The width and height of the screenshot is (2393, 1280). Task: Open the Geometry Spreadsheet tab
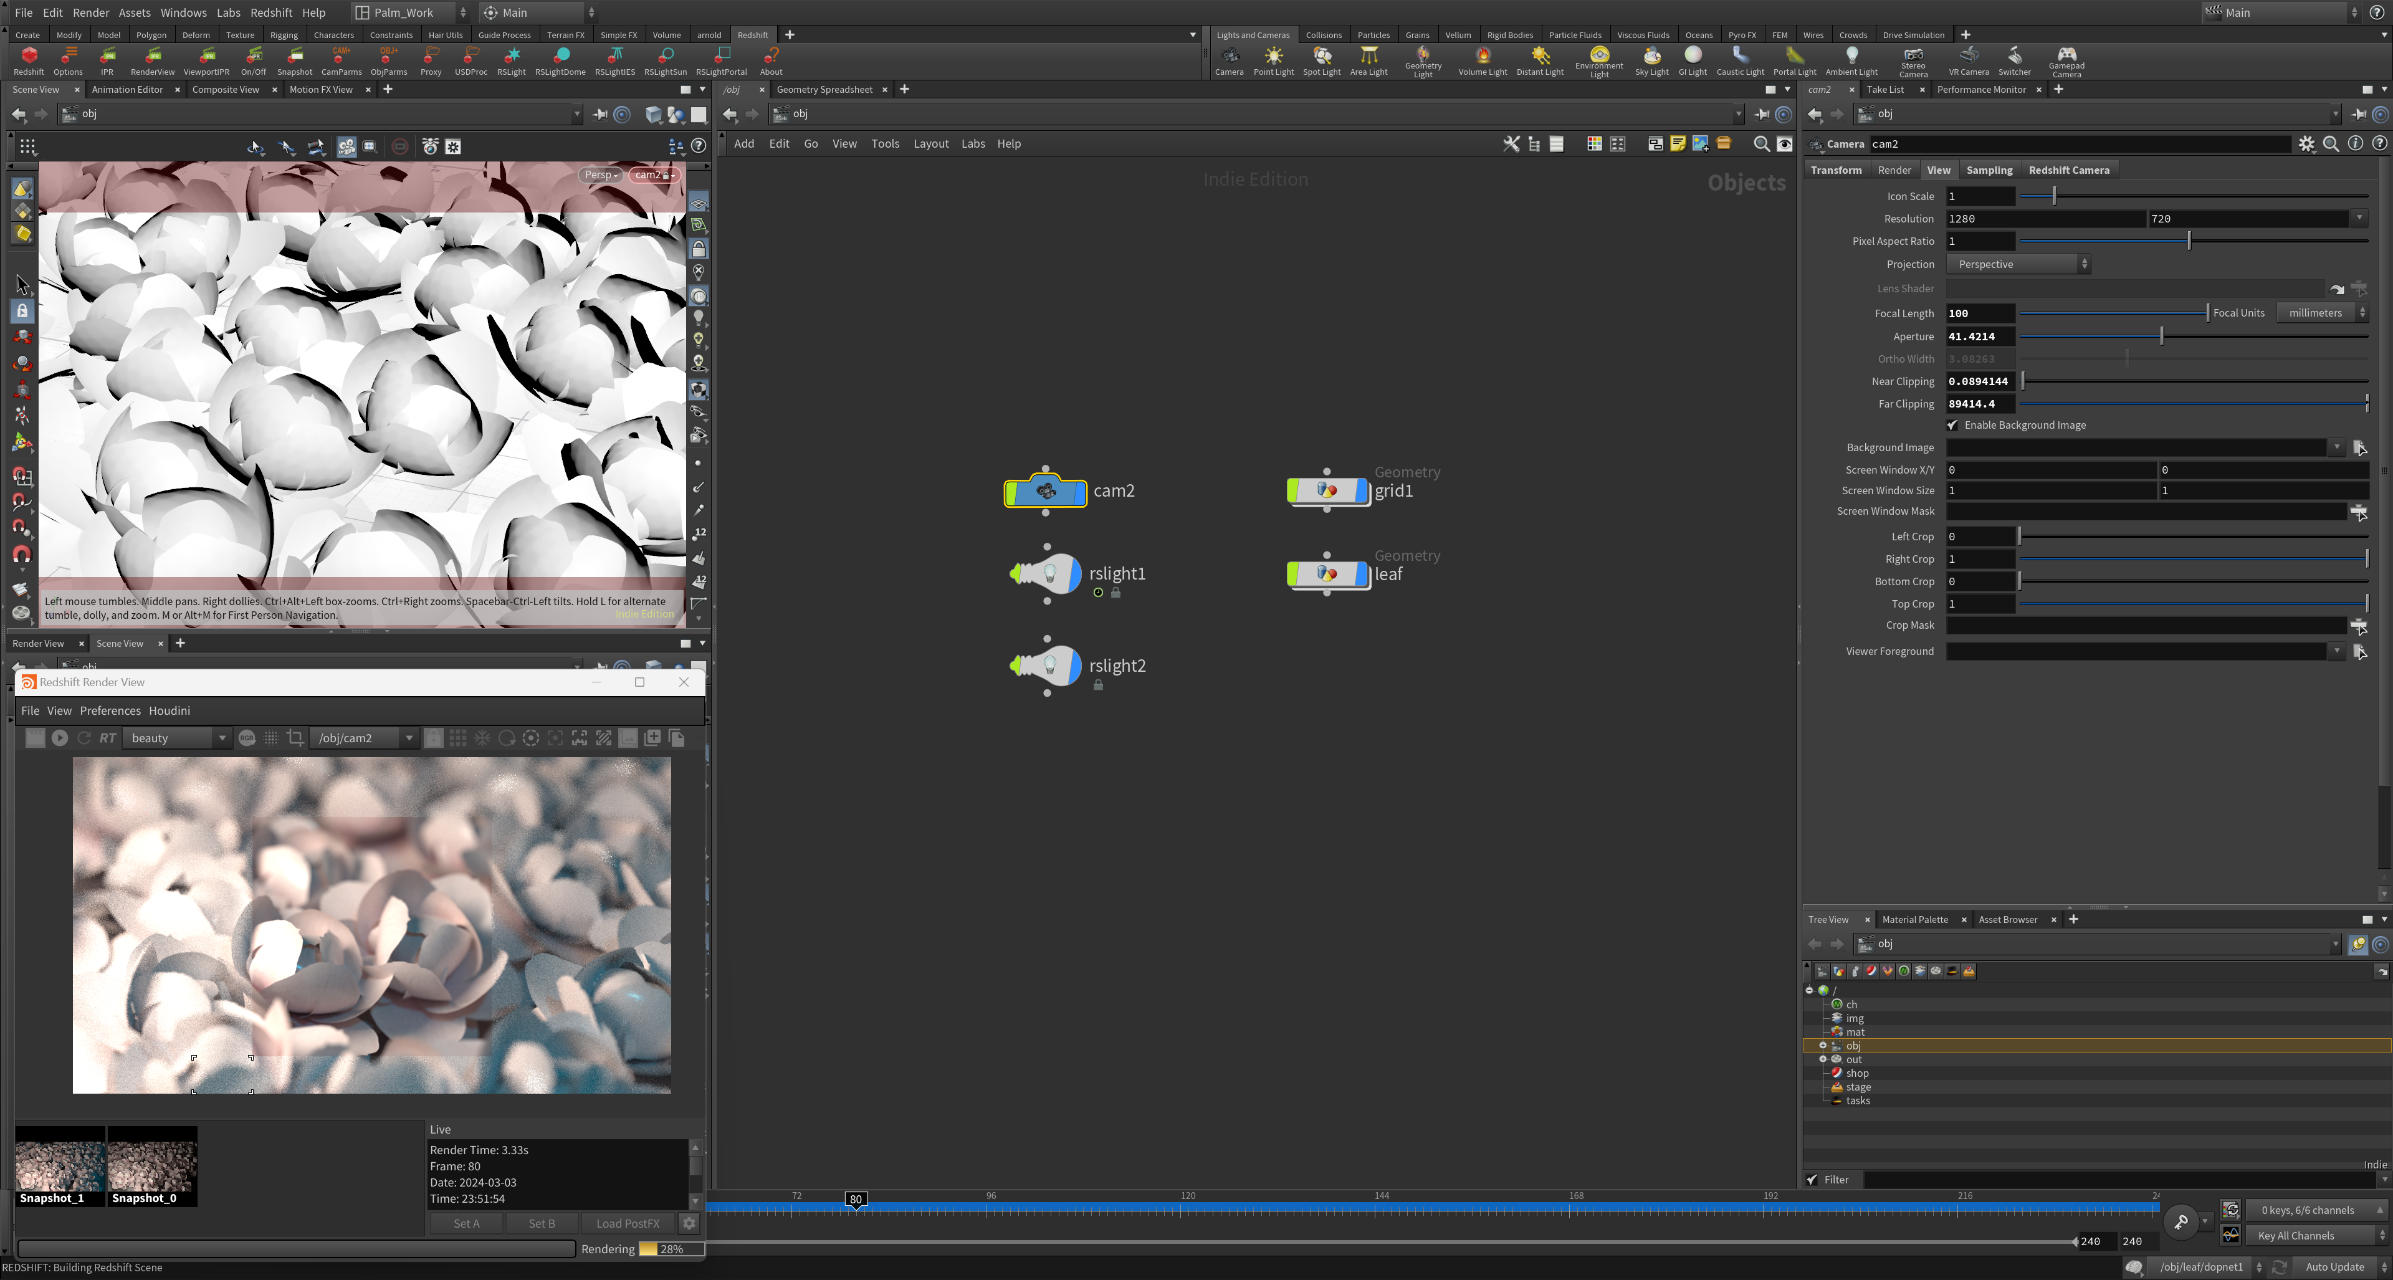point(824,89)
